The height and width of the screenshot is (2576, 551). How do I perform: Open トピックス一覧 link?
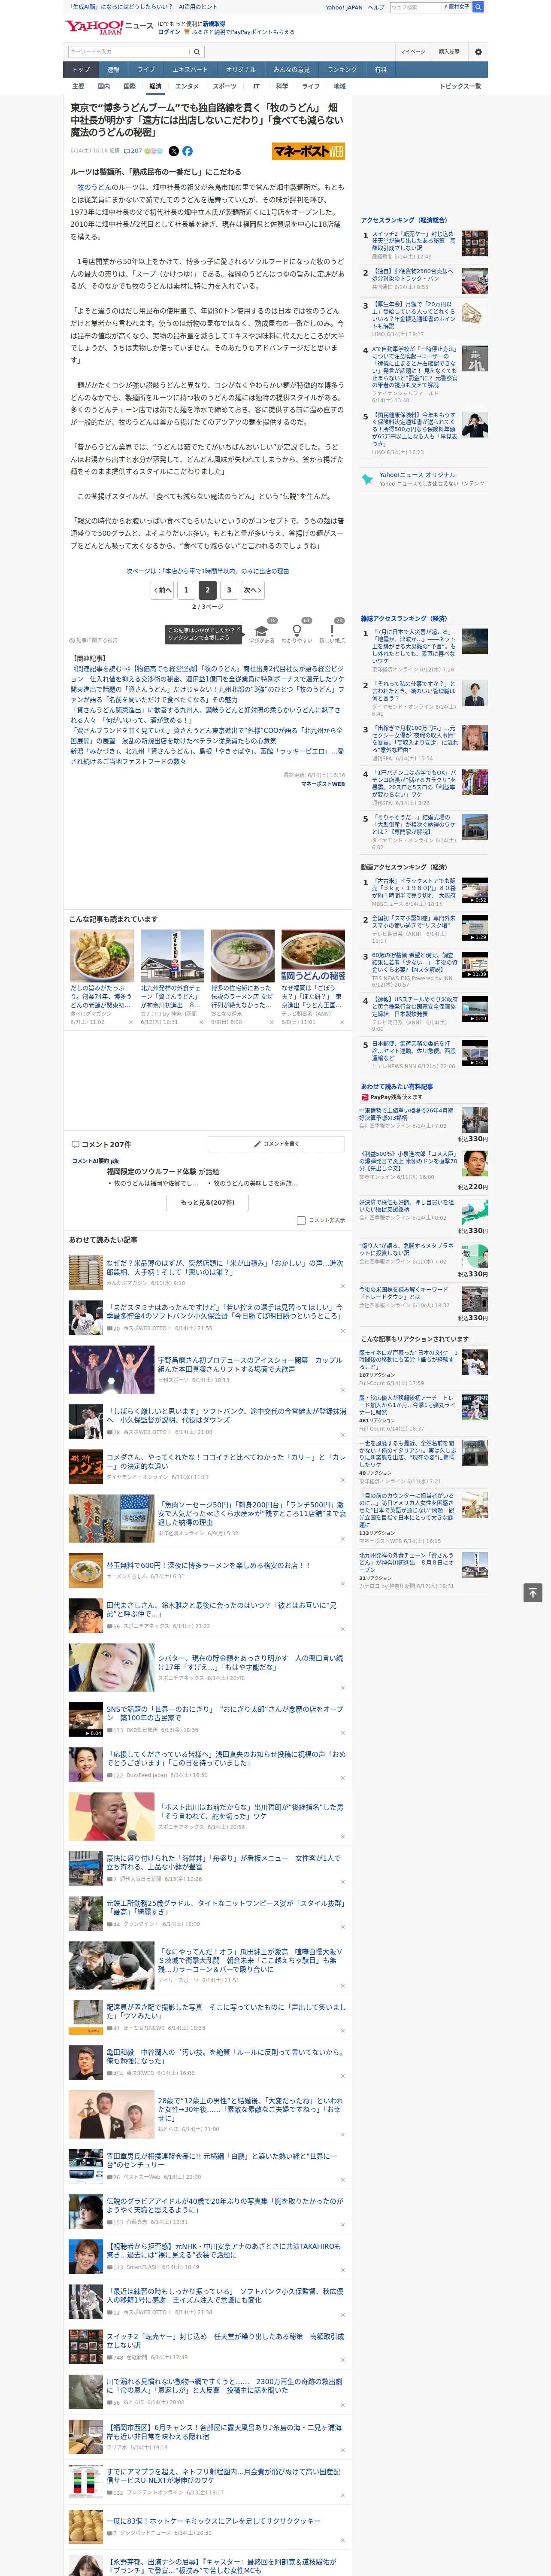point(461,86)
